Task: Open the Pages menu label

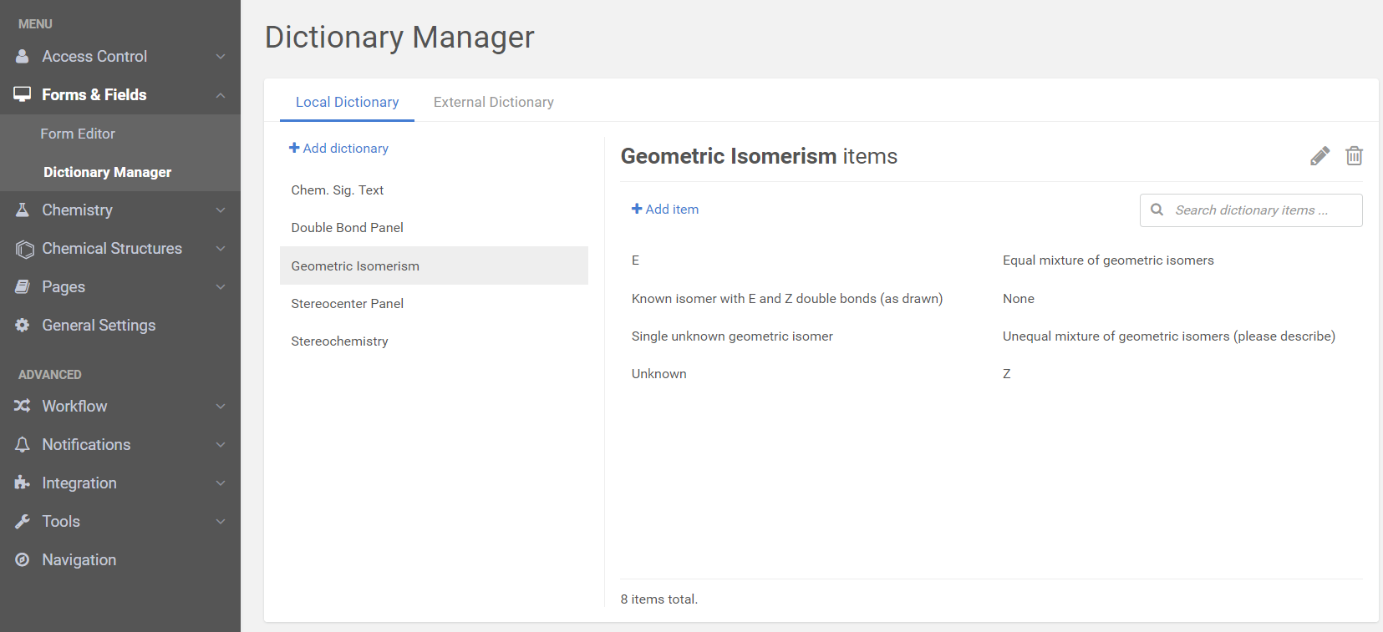Action: click(x=64, y=286)
